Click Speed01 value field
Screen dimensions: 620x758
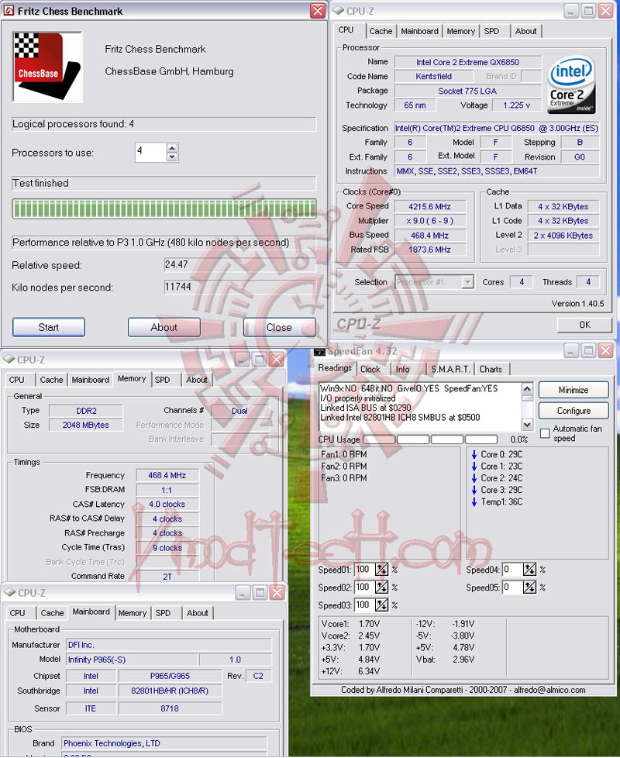(365, 570)
